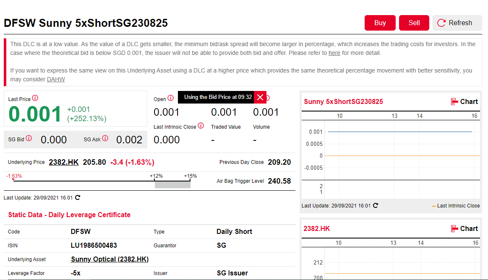Click the Last Intrinsic Close legend
This screenshot has height=280, width=488.
[456, 206]
